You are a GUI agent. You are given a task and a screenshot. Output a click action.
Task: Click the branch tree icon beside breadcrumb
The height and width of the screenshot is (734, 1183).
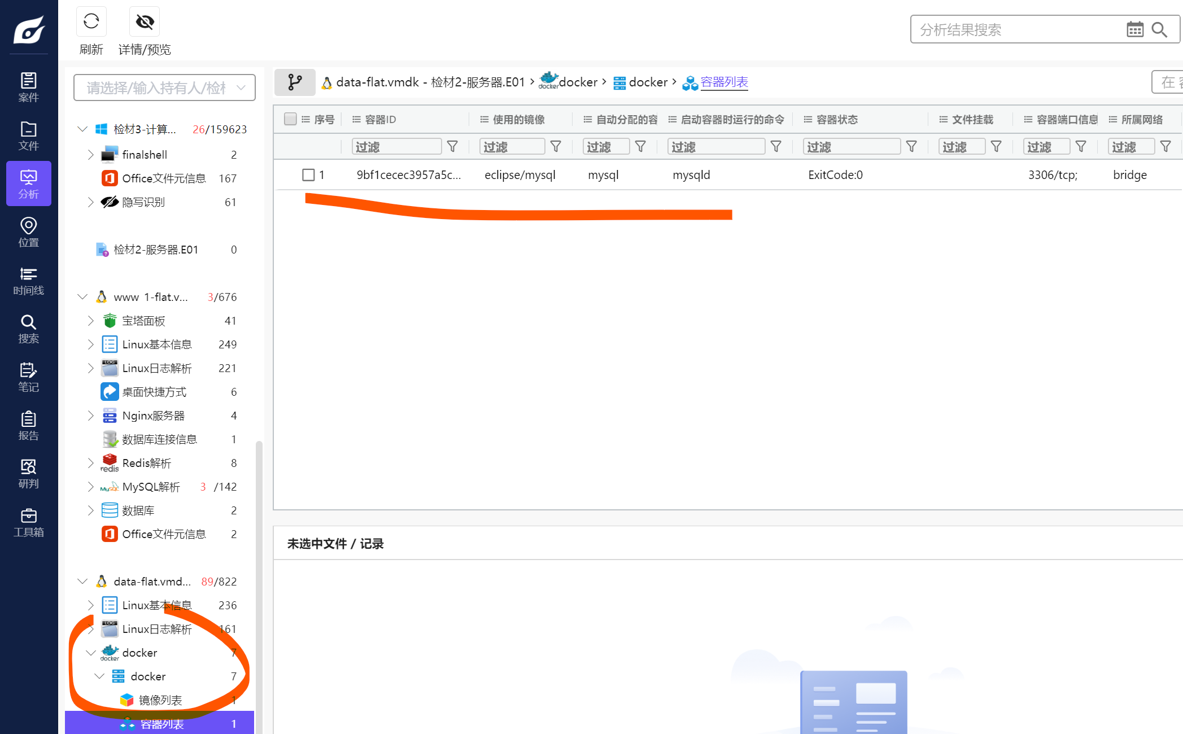point(294,82)
